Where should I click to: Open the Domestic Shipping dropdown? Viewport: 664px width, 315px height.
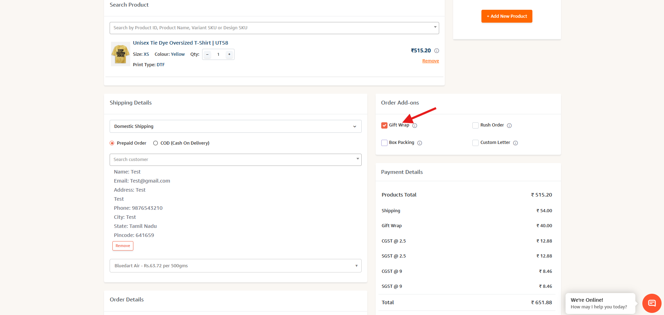tap(235, 126)
